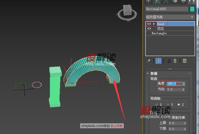Open the Hierarchy panel tab
Image resolution: width=199 pixels, height=134 pixels.
[x=166, y=1]
